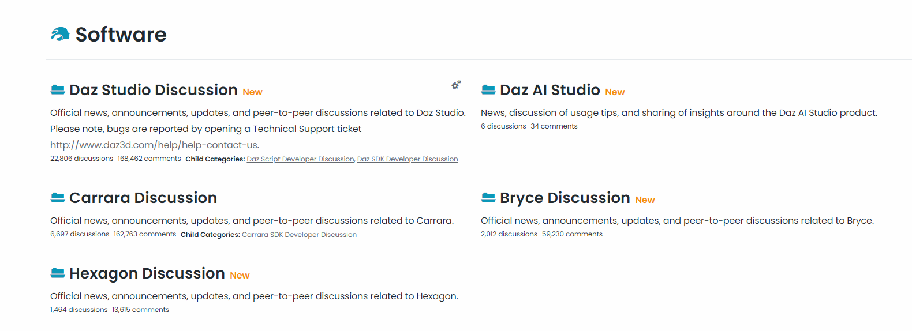Image resolution: width=912 pixels, height=331 pixels.
Task: Click the folder icon beside Bryce Discussion
Action: [x=488, y=198]
